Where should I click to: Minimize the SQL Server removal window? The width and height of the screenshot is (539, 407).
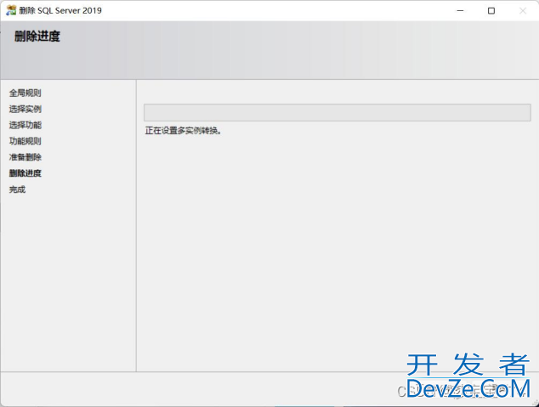460,11
